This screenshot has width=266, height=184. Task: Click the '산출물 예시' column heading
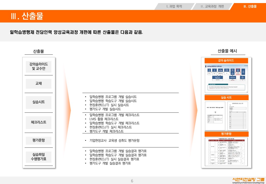pyautogui.click(x=227, y=51)
